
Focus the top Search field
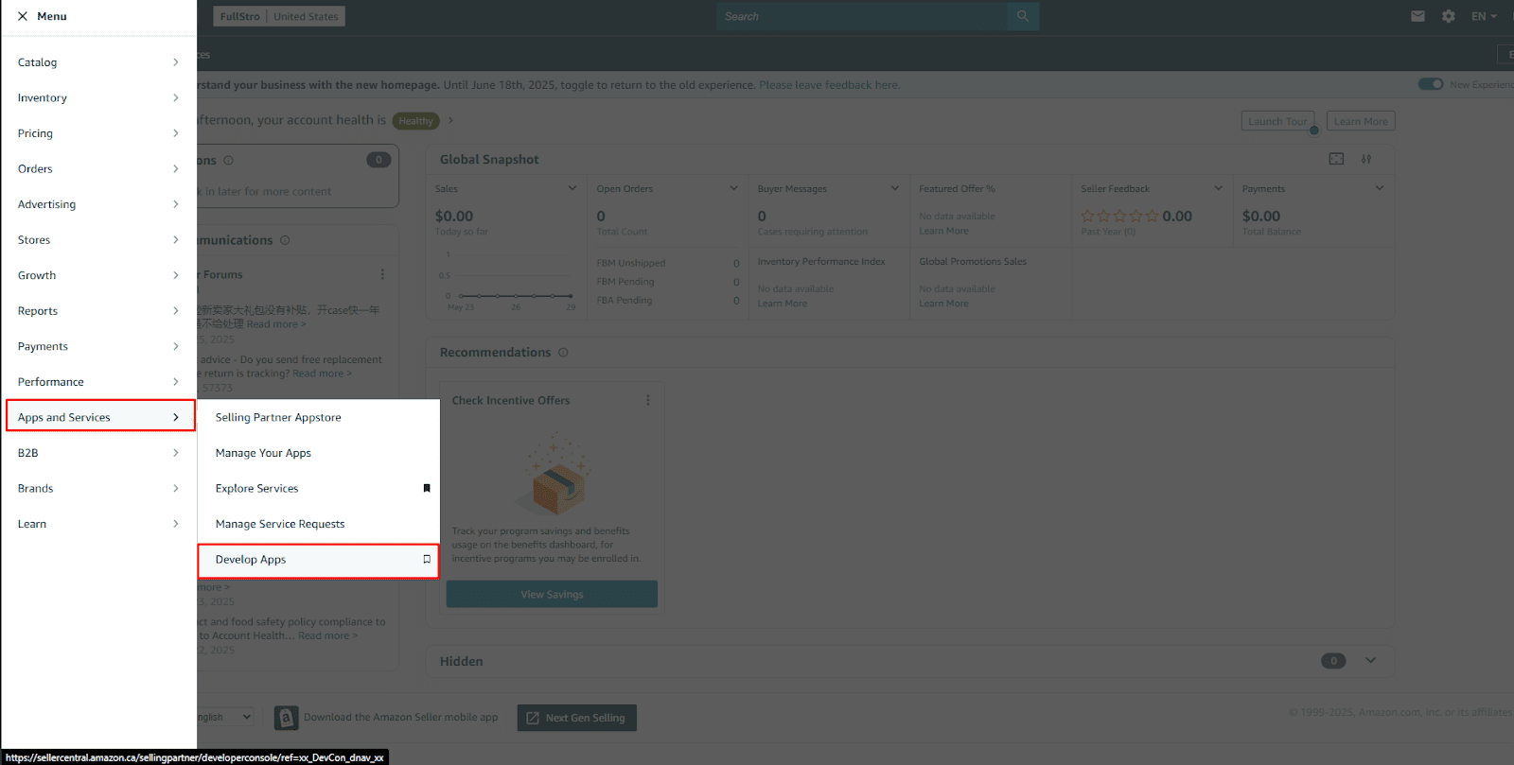(x=862, y=16)
